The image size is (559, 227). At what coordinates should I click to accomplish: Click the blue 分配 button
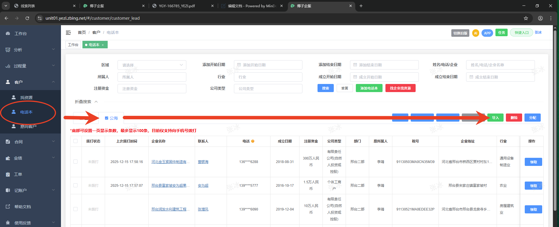coord(532,118)
